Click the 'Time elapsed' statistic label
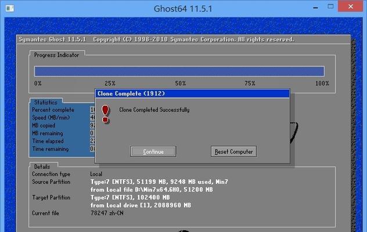This screenshot has width=367, height=232. click(x=48, y=141)
